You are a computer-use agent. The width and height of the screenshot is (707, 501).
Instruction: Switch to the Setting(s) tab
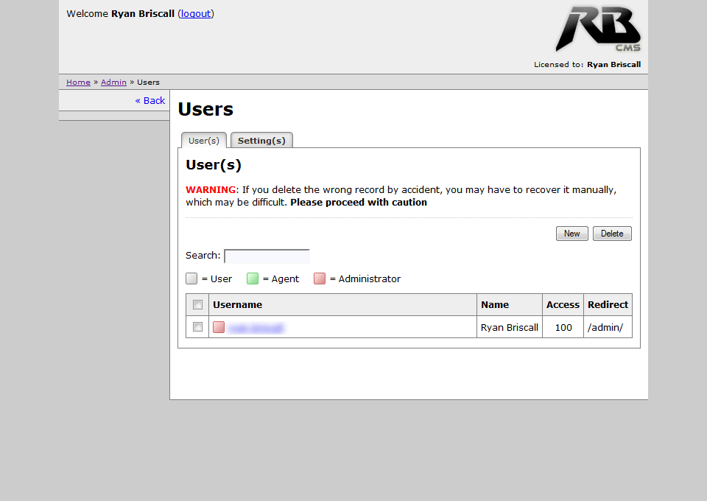tap(261, 140)
